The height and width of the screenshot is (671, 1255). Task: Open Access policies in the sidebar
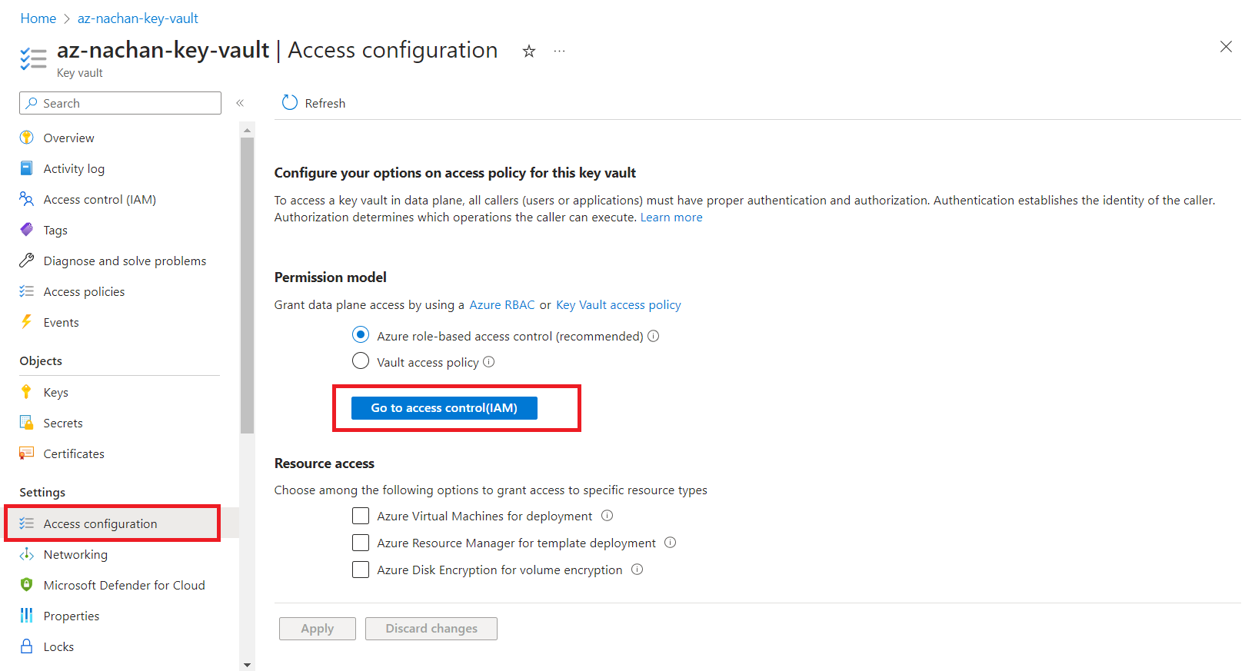(84, 292)
